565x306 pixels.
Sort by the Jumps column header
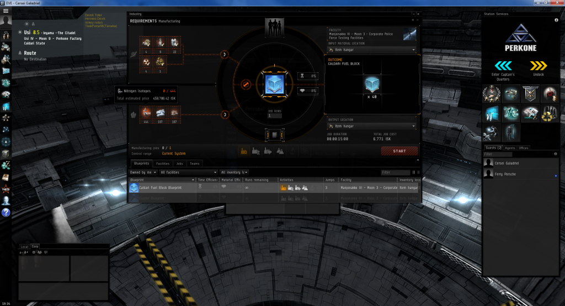(x=331, y=180)
